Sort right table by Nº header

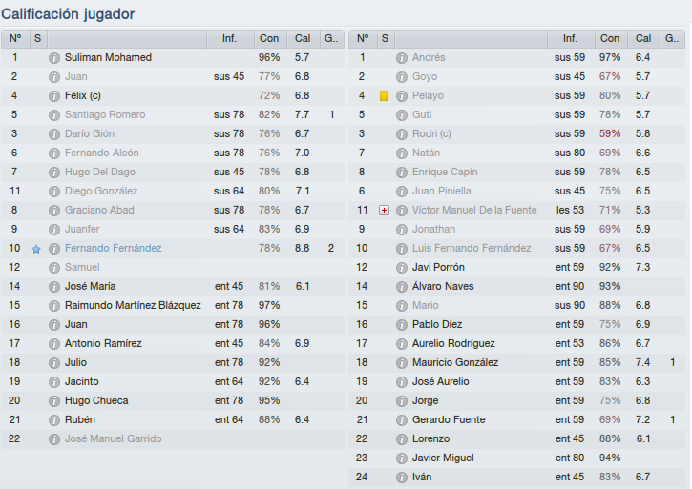[363, 39]
